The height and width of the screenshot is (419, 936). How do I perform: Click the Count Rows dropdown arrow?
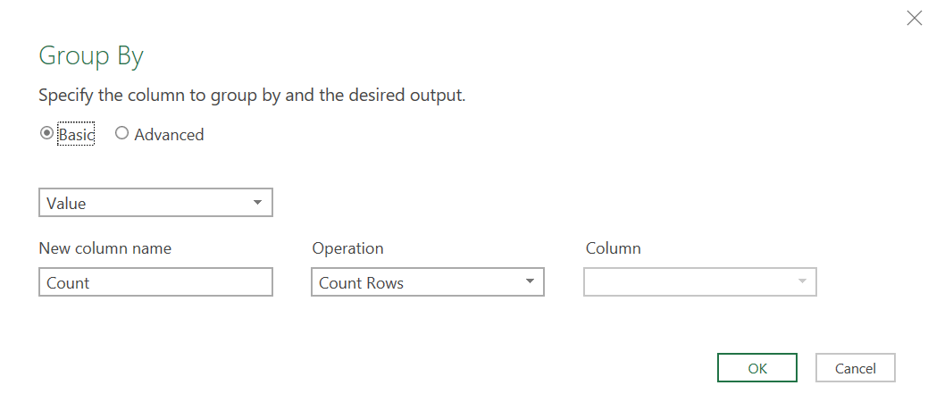[x=530, y=282]
